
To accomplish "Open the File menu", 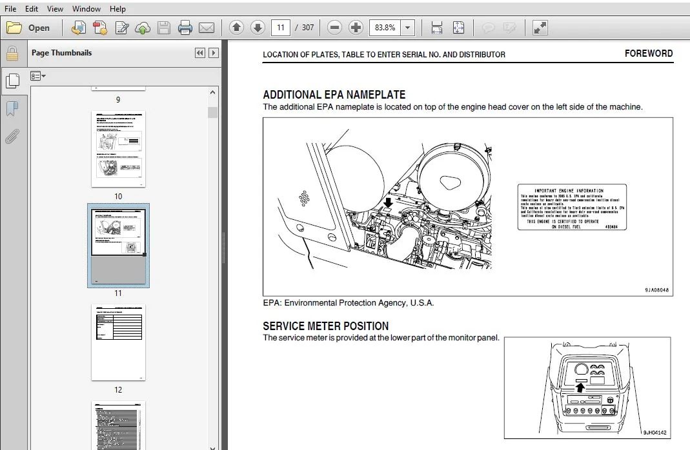I will [x=10, y=9].
